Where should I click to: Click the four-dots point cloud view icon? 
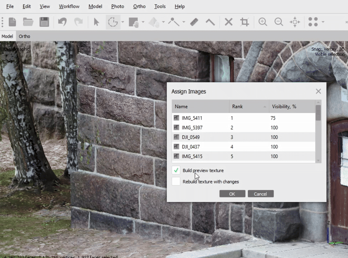313,22
